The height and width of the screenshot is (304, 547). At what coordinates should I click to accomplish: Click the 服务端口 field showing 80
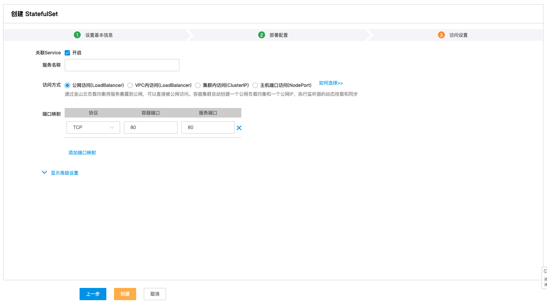tap(208, 127)
